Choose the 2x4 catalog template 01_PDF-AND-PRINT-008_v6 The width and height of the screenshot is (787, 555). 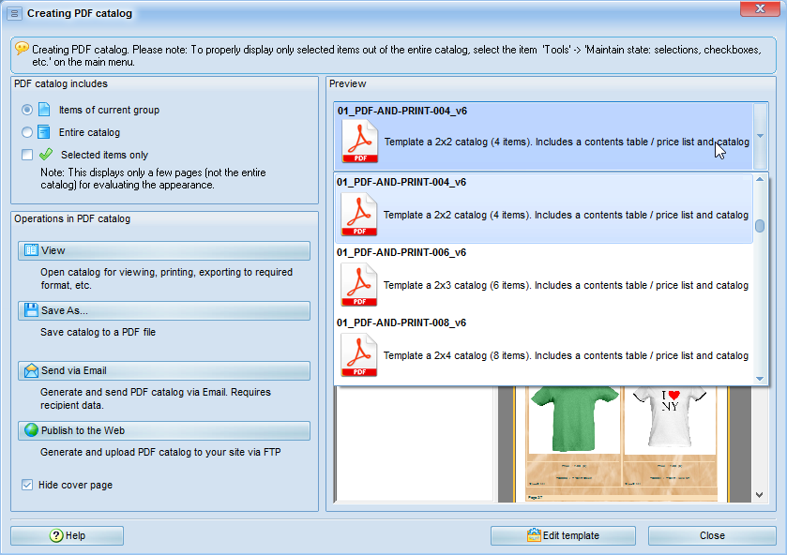(x=543, y=349)
